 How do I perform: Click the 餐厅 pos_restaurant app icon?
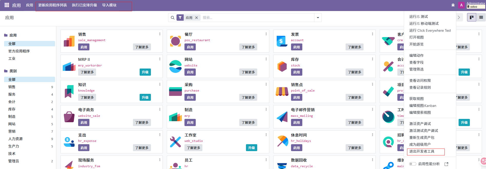[x=175, y=41]
